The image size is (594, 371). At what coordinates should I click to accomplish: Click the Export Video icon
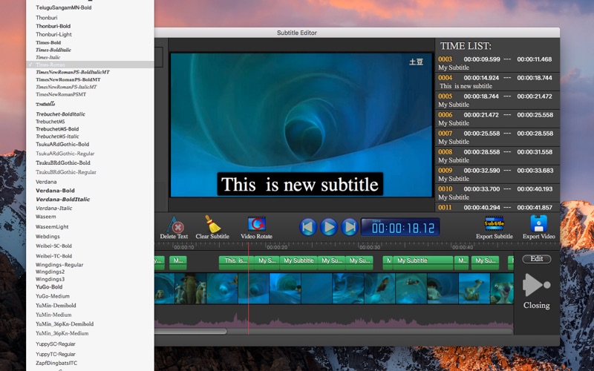[539, 223]
